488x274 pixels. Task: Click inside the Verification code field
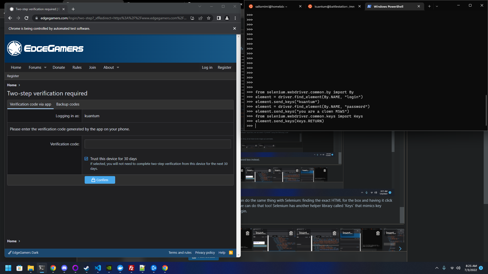[x=158, y=144]
